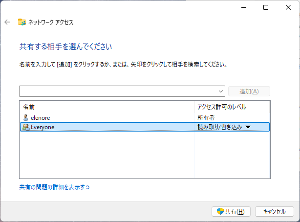Click the shield icon on the 共有 button

point(220,212)
